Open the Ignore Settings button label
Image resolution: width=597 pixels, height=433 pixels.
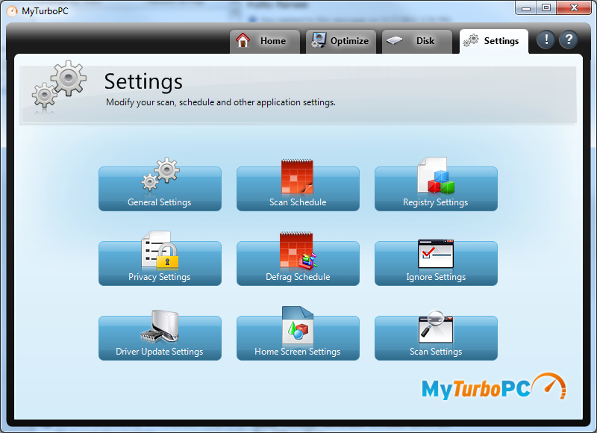point(436,277)
